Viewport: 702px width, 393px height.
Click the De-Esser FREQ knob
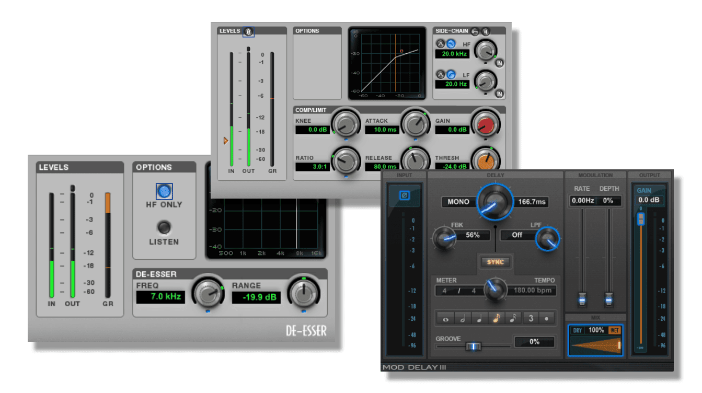coord(208,295)
